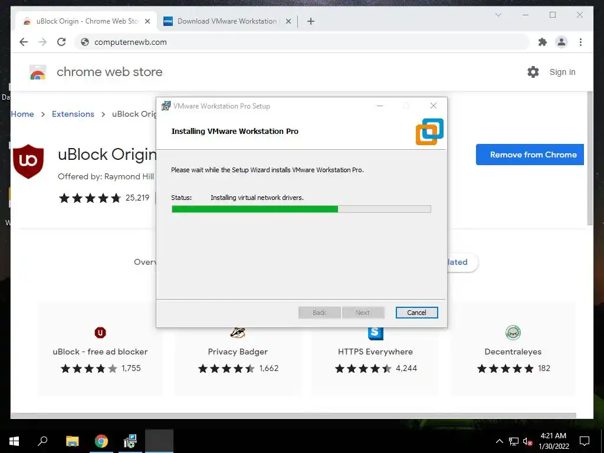Switch to Download VMware Workstation tab

click(x=226, y=21)
